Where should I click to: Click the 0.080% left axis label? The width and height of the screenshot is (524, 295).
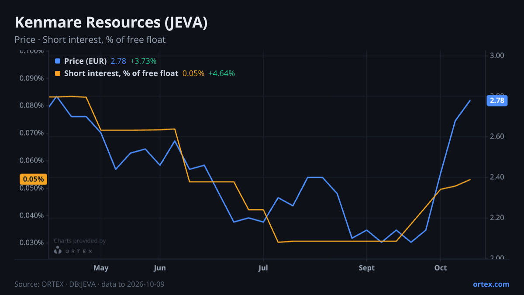(x=31, y=105)
